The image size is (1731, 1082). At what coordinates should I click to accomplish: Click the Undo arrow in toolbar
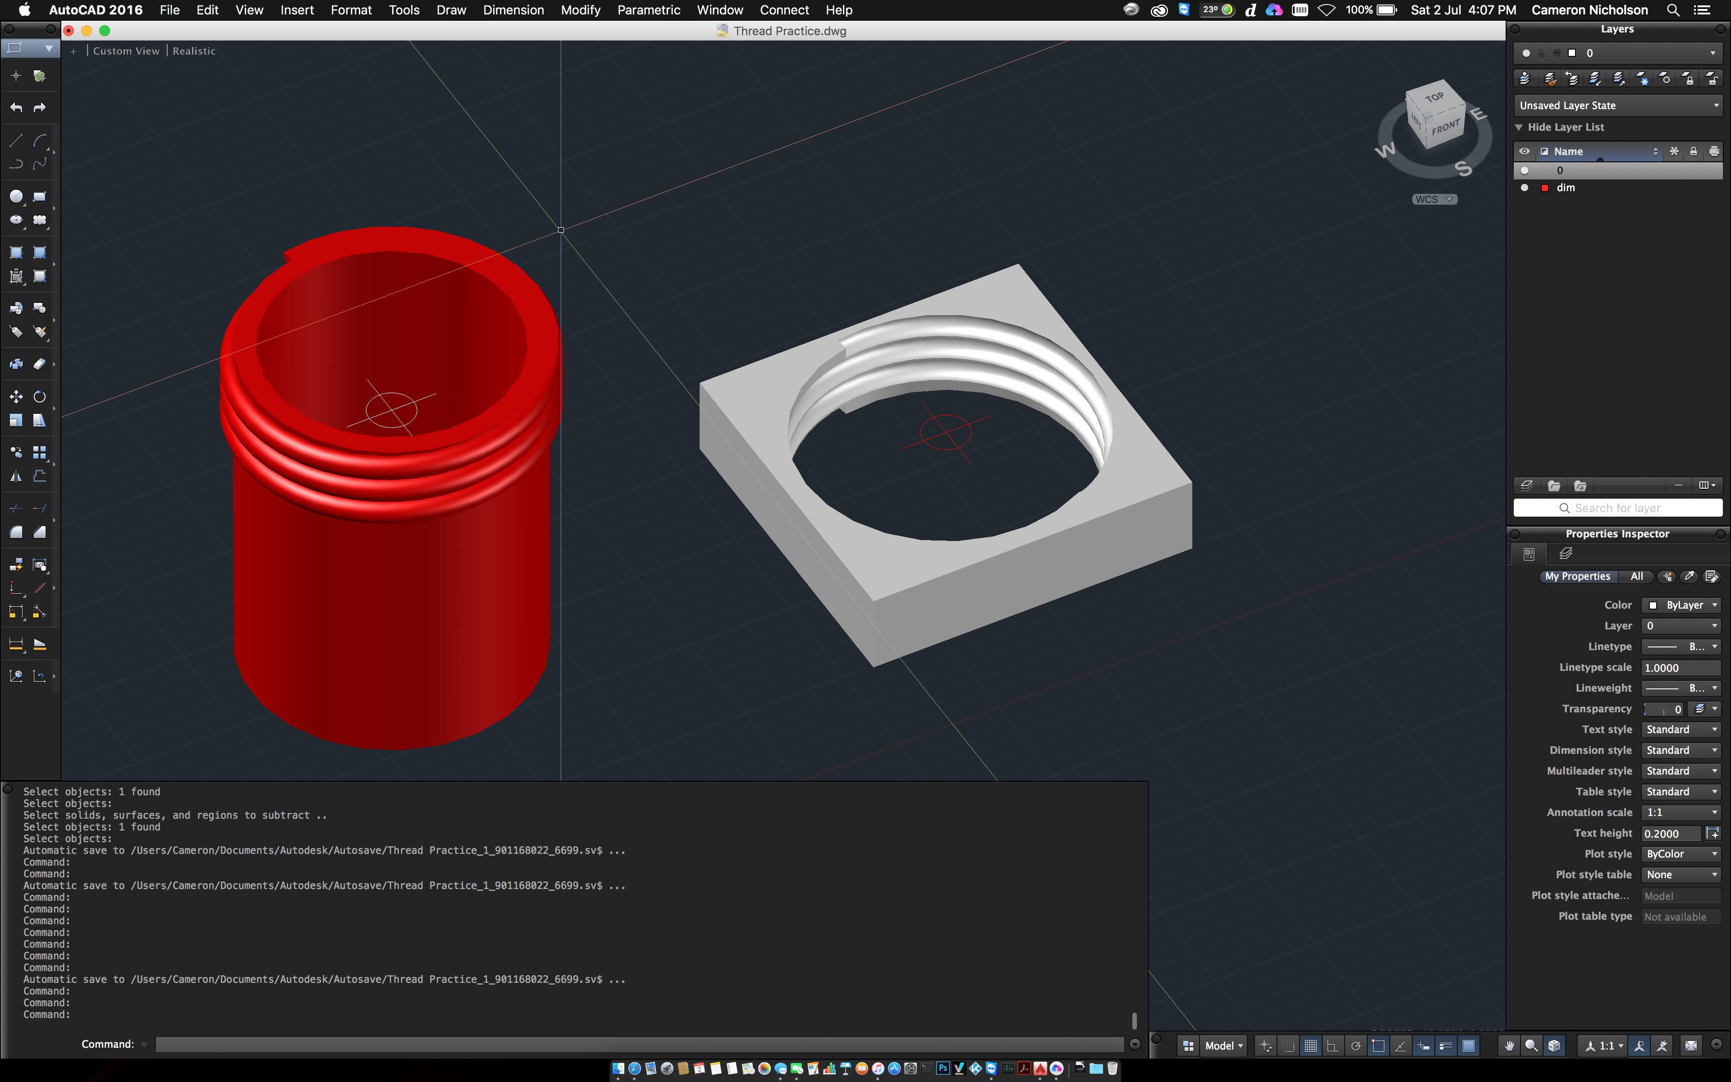click(16, 108)
